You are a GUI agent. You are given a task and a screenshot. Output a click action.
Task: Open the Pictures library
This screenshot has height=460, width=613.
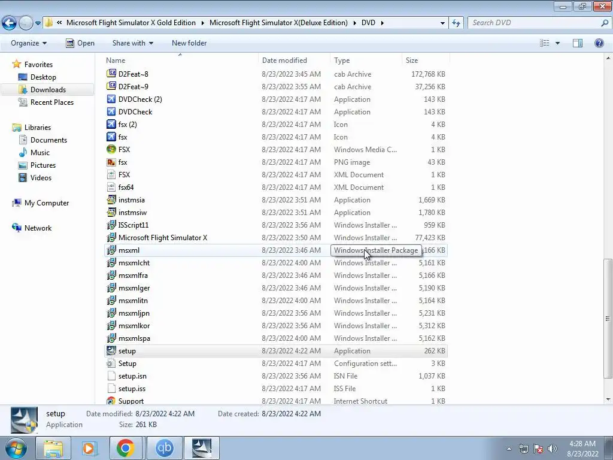point(43,165)
